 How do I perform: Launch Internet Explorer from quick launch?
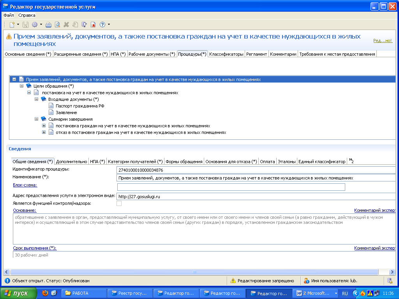[54, 293]
